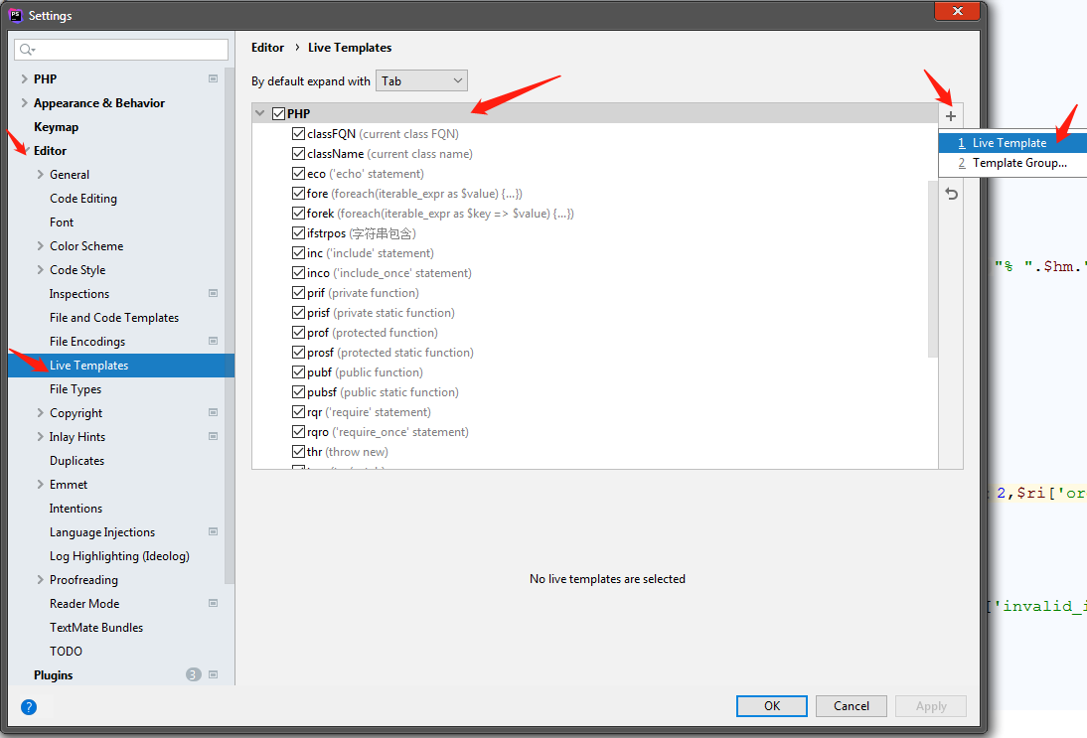This screenshot has height=738, width=1087.
Task: Click the search magnifier icon in settings
Action: pos(27,50)
